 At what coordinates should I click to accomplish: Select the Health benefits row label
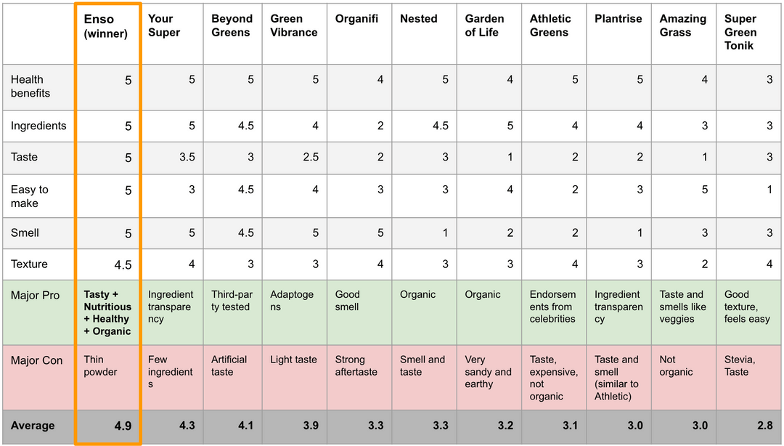click(30, 86)
